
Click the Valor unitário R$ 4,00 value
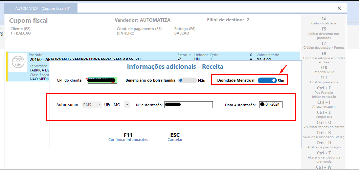point(264,60)
